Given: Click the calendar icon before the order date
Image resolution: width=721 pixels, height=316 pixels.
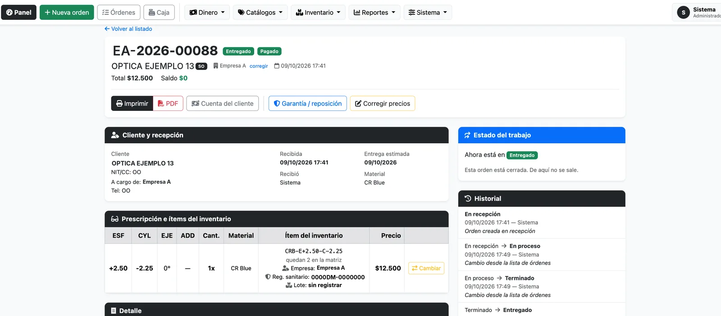Looking at the screenshot, I should (277, 66).
